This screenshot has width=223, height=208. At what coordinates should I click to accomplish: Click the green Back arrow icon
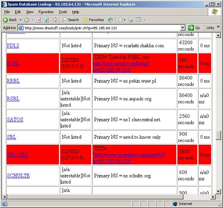tap(5, 20)
